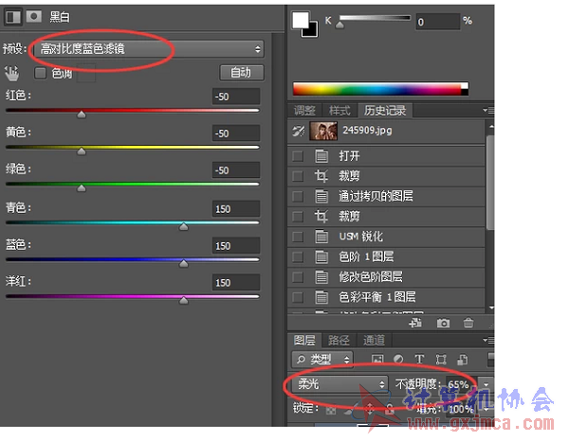Toggle history brush box for USM 锐化
Viewport: 569px width, 441px height.
(x=298, y=237)
